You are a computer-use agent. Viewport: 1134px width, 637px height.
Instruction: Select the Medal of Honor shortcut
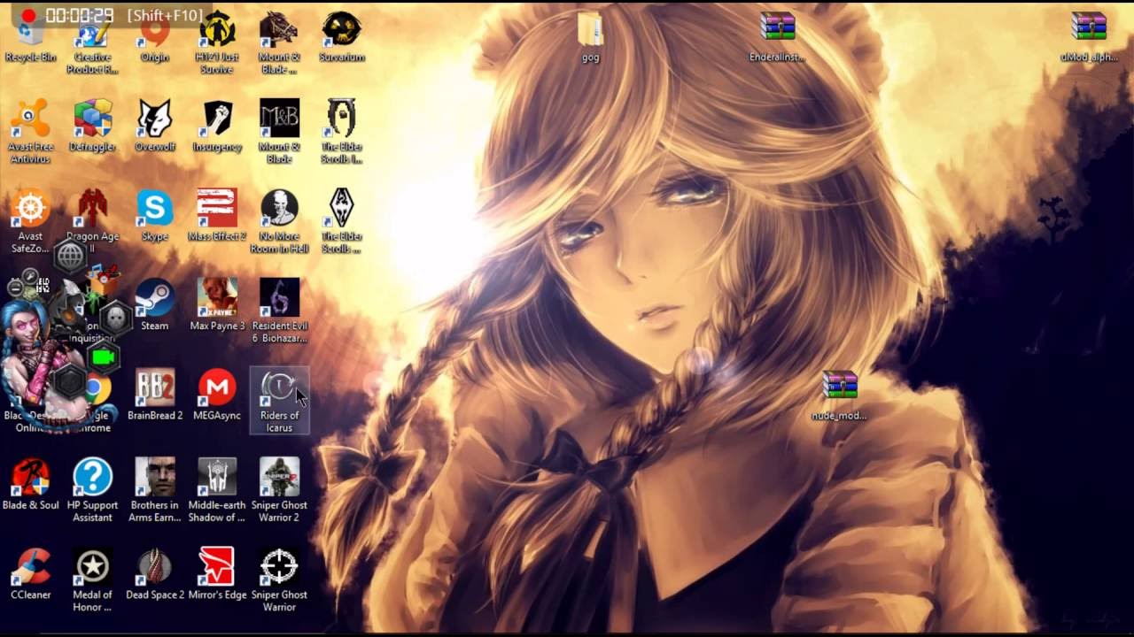92,580
